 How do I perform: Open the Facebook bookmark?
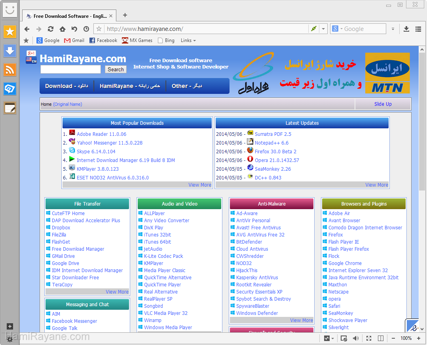103,40
